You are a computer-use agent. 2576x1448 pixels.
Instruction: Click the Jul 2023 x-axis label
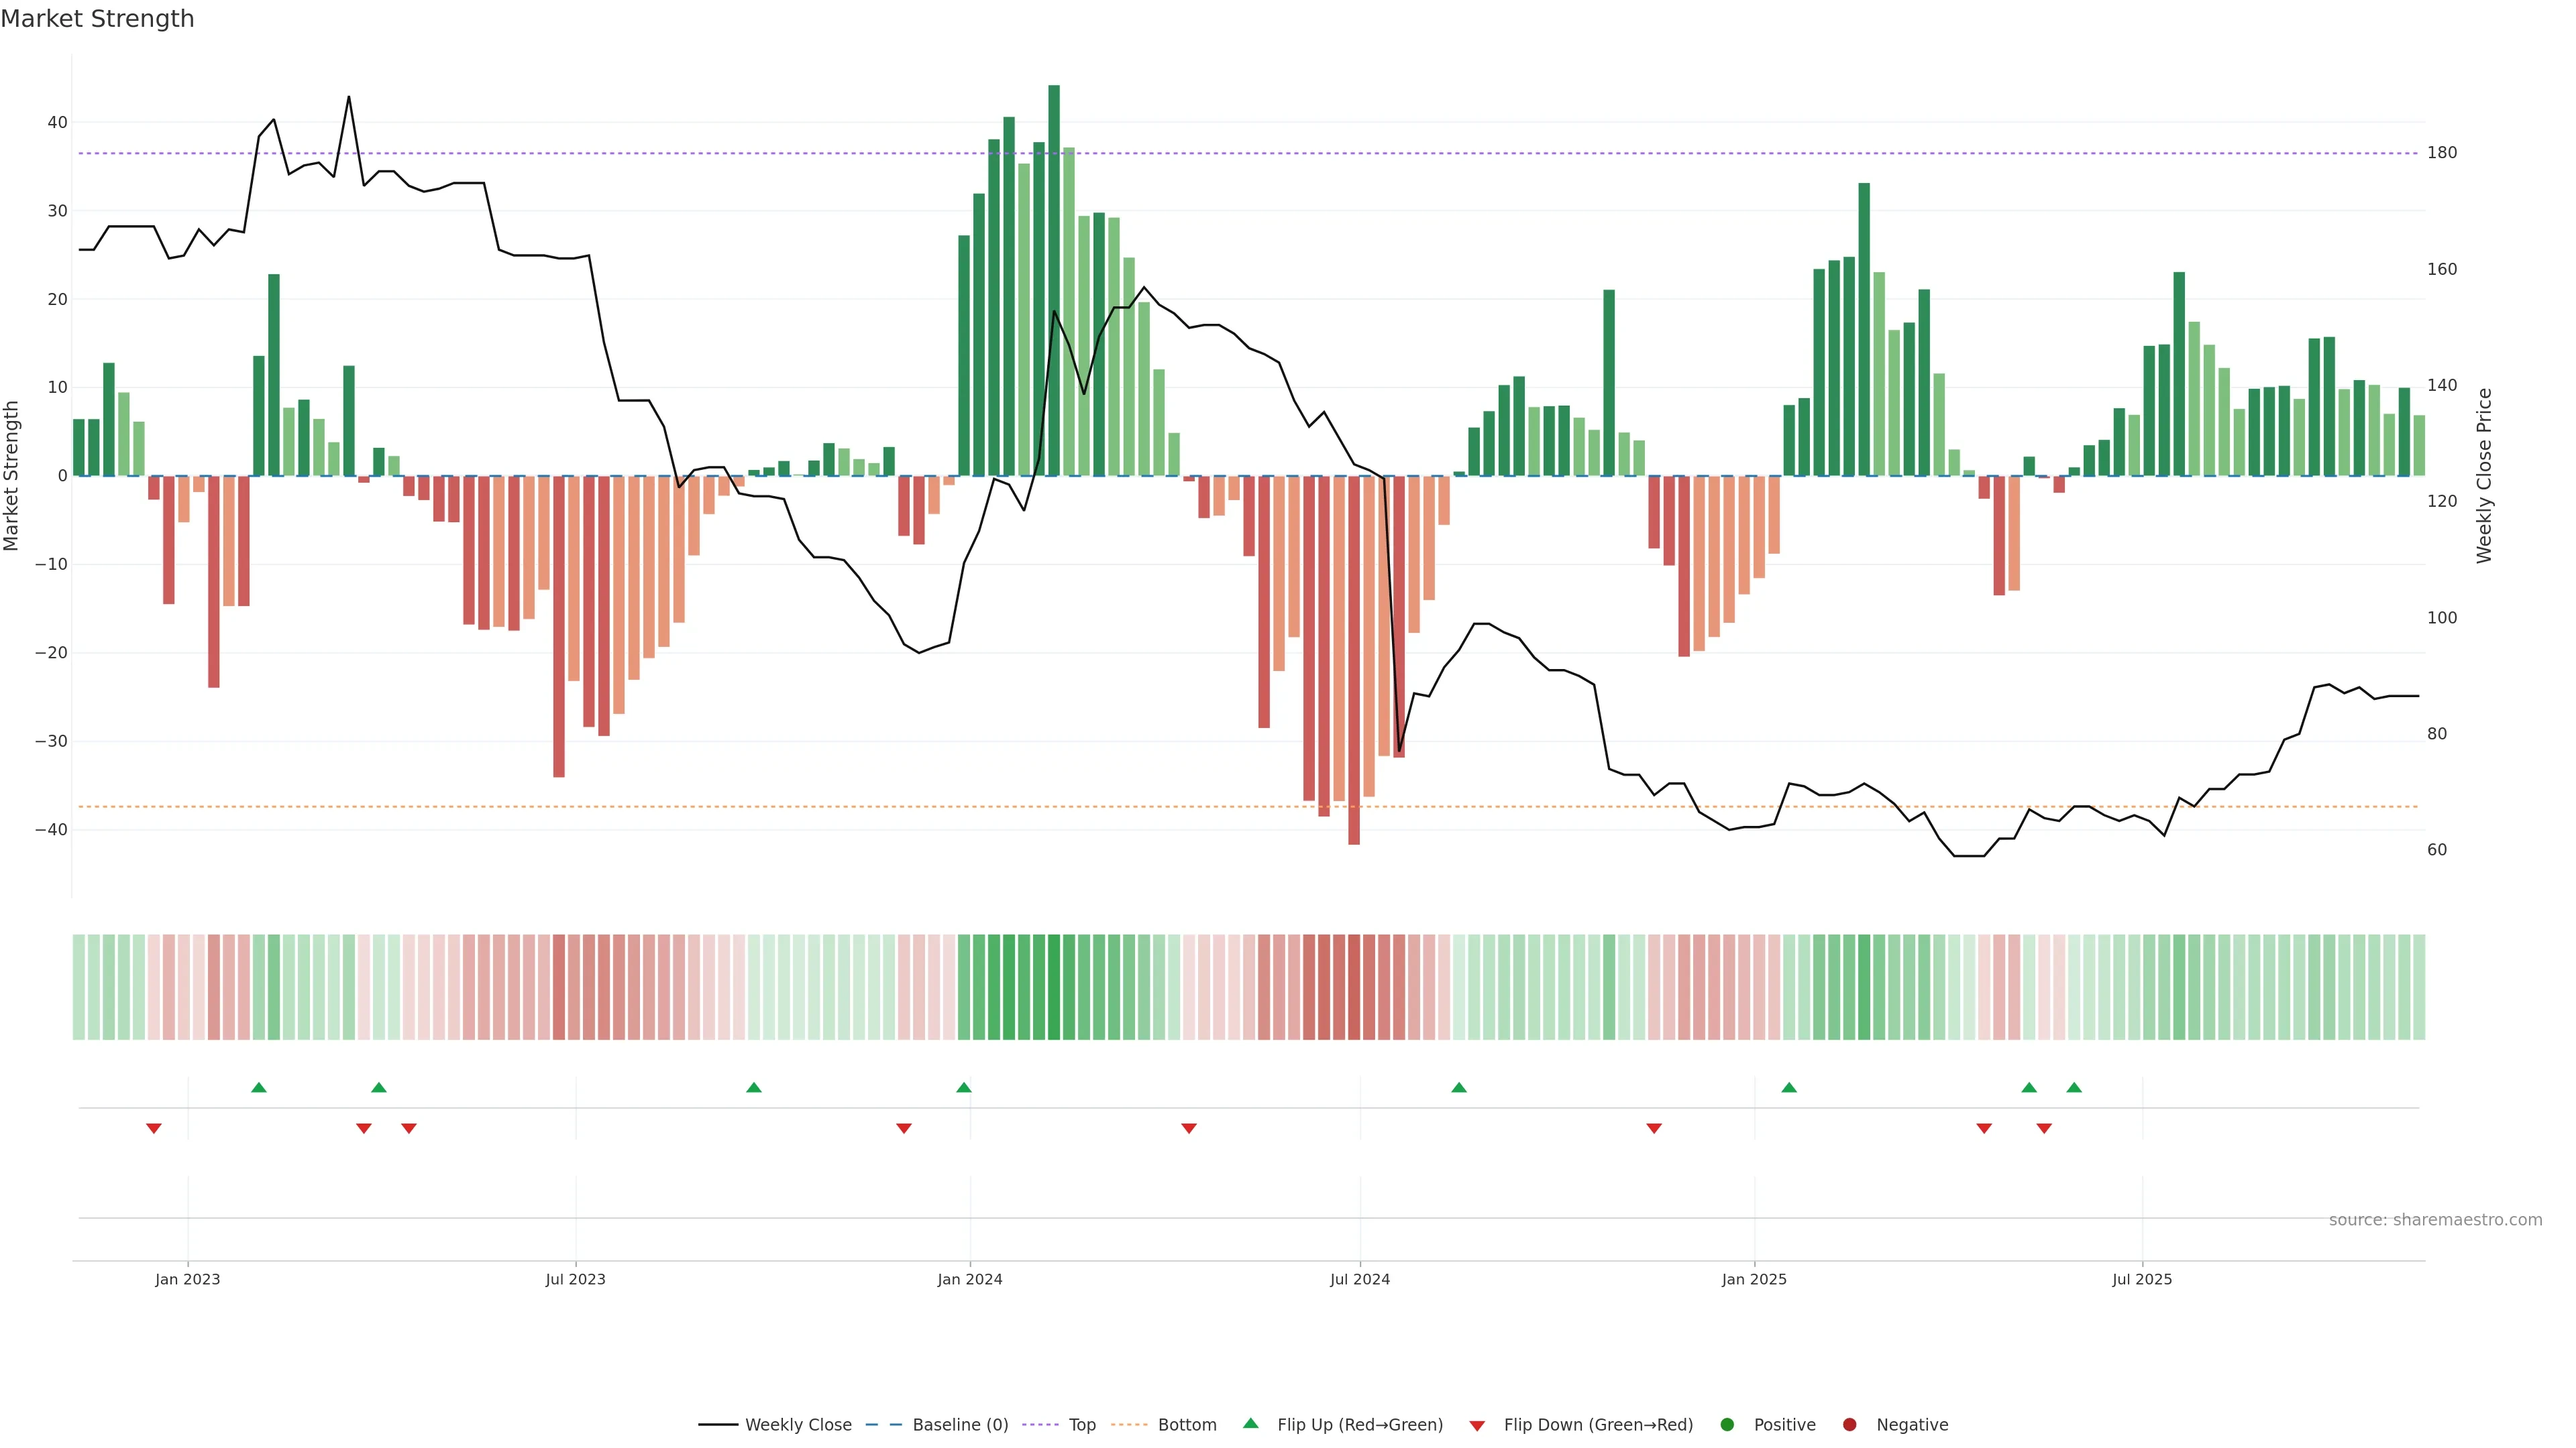575,1279
